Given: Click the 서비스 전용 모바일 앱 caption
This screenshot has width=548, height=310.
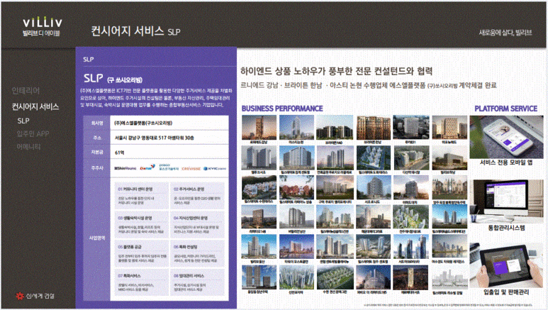Looking at the screenshot, I should click(x=506, y=162).
